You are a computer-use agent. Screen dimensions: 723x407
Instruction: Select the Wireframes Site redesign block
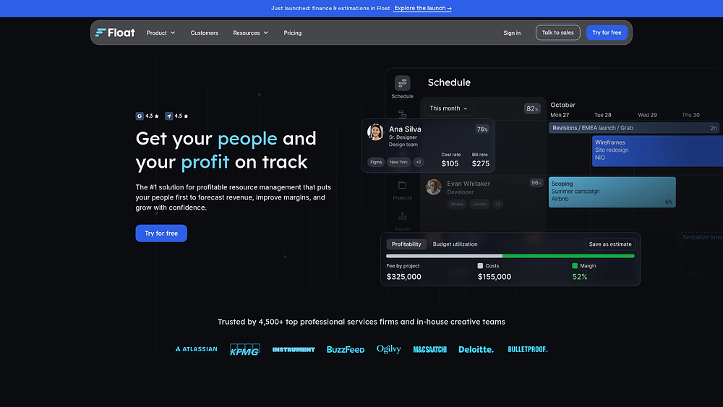(657, 150)
